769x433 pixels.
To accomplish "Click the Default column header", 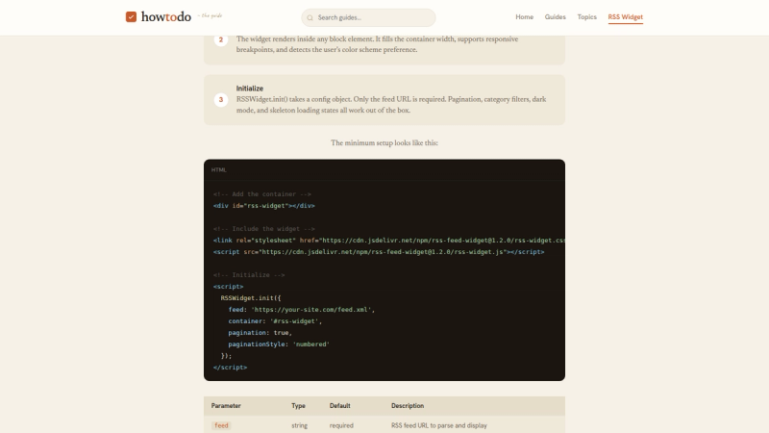I will click(340, 406).
